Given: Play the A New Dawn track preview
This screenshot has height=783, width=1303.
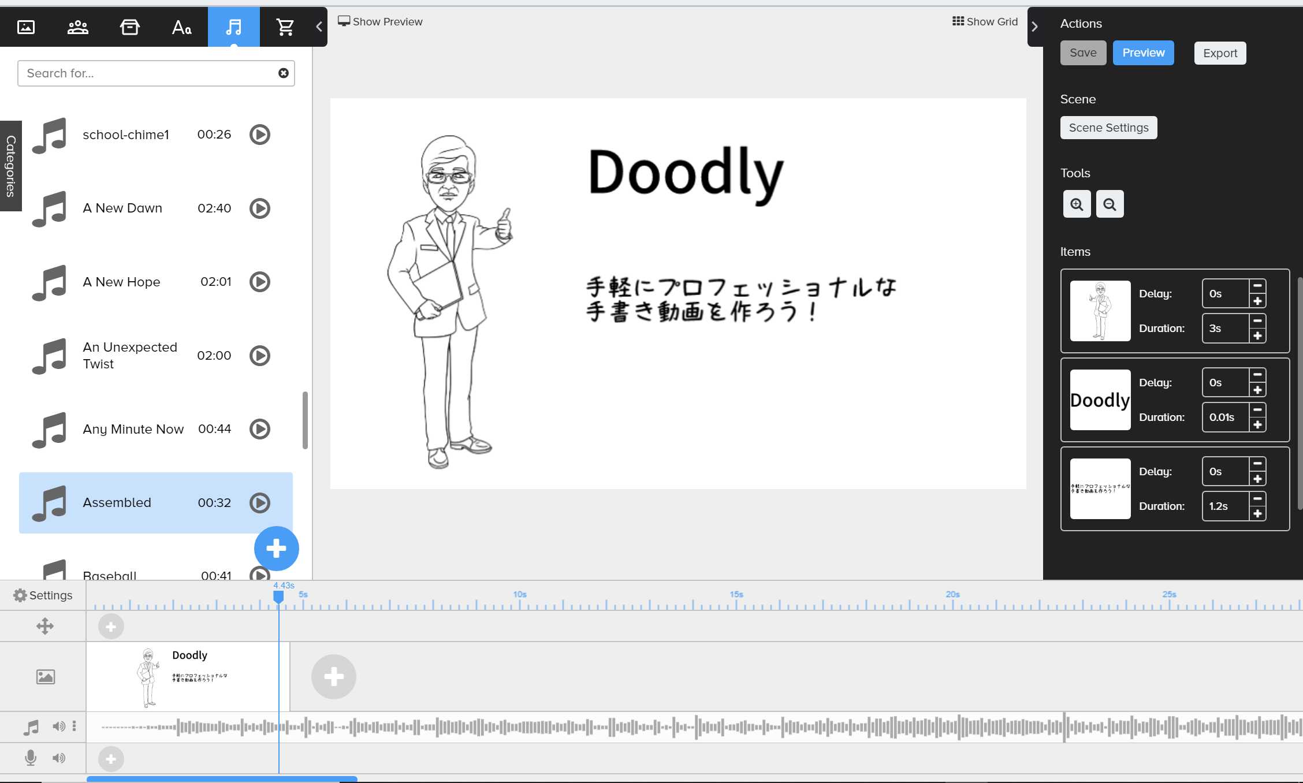Looking at the screenshot, I should tap(260, 208).
